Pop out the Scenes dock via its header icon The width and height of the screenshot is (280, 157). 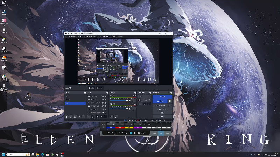point(85,92)
